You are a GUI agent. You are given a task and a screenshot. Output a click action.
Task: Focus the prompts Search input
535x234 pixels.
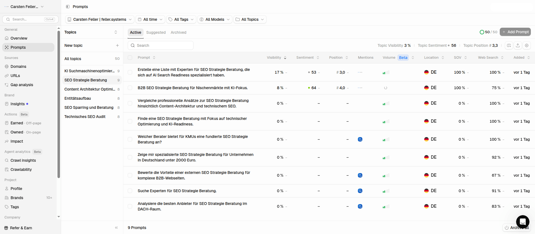pyautogui.click(x=160, y=45)
